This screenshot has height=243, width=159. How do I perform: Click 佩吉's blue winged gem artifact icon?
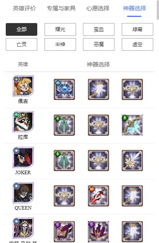click(x=64, y=90)
